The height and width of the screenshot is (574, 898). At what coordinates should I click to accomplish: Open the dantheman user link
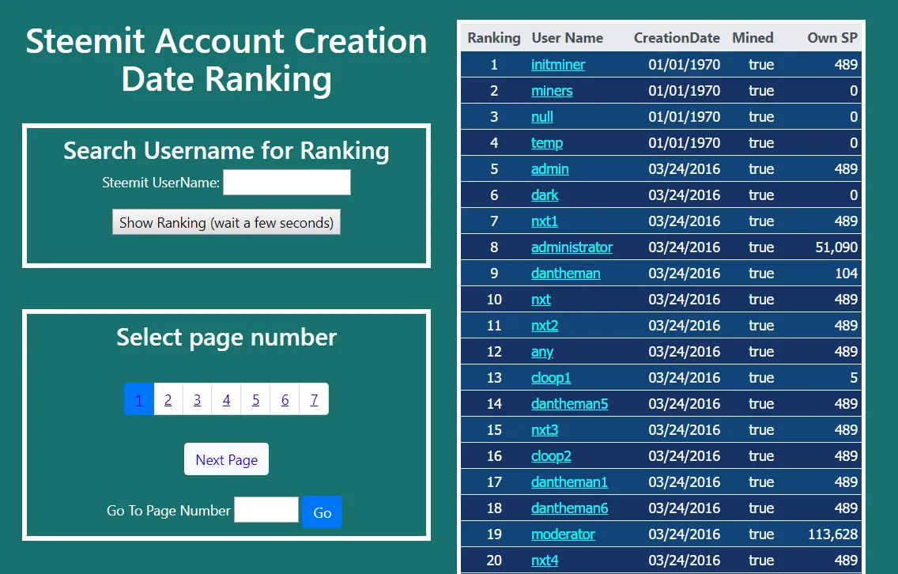(x=566, y=274)
